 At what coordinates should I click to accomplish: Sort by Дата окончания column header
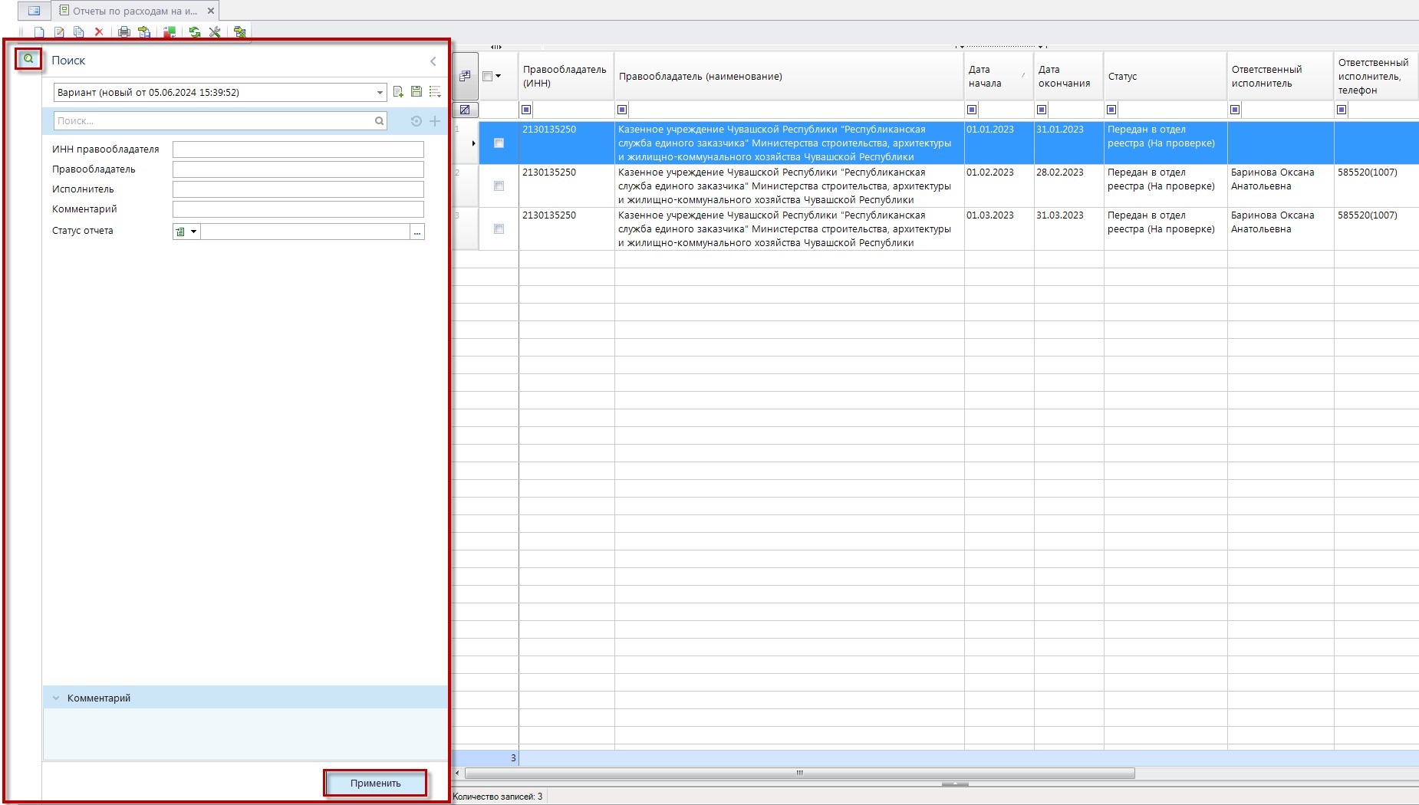1068,76
